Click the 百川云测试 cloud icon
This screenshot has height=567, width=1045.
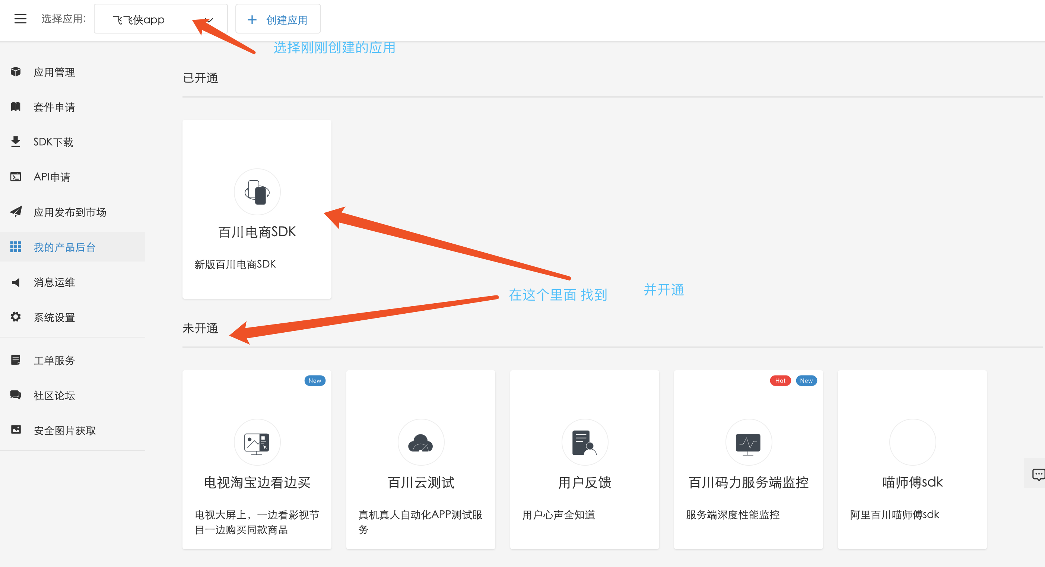(x=421, y=443)
